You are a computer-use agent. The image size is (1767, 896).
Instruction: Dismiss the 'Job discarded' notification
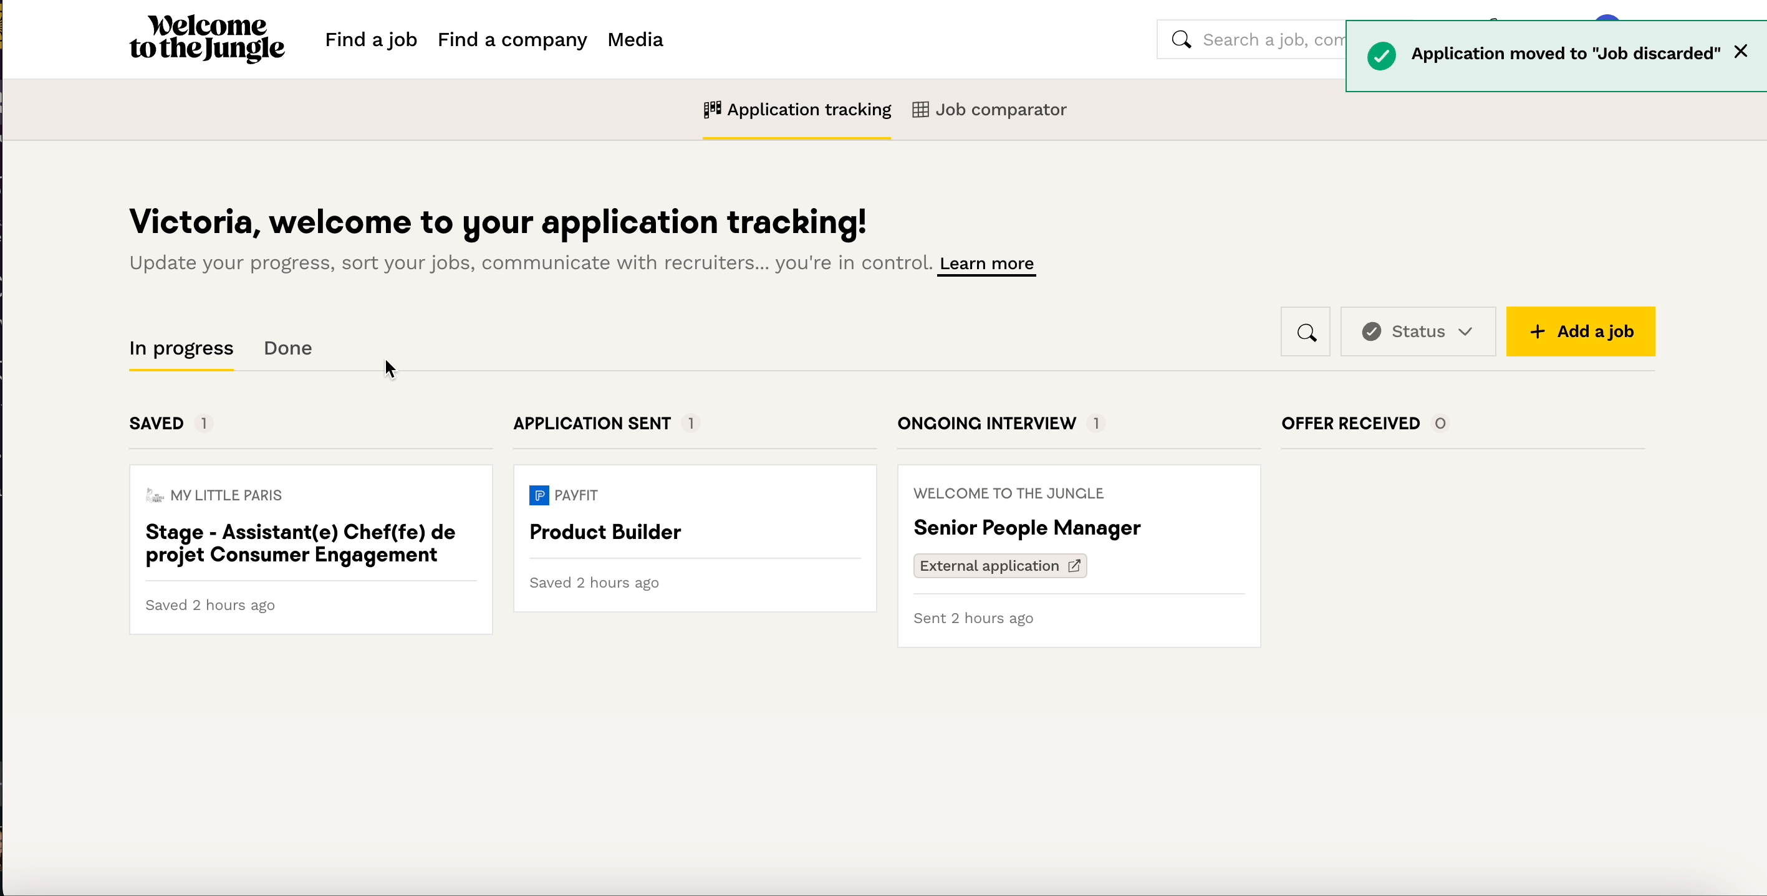1740,52
